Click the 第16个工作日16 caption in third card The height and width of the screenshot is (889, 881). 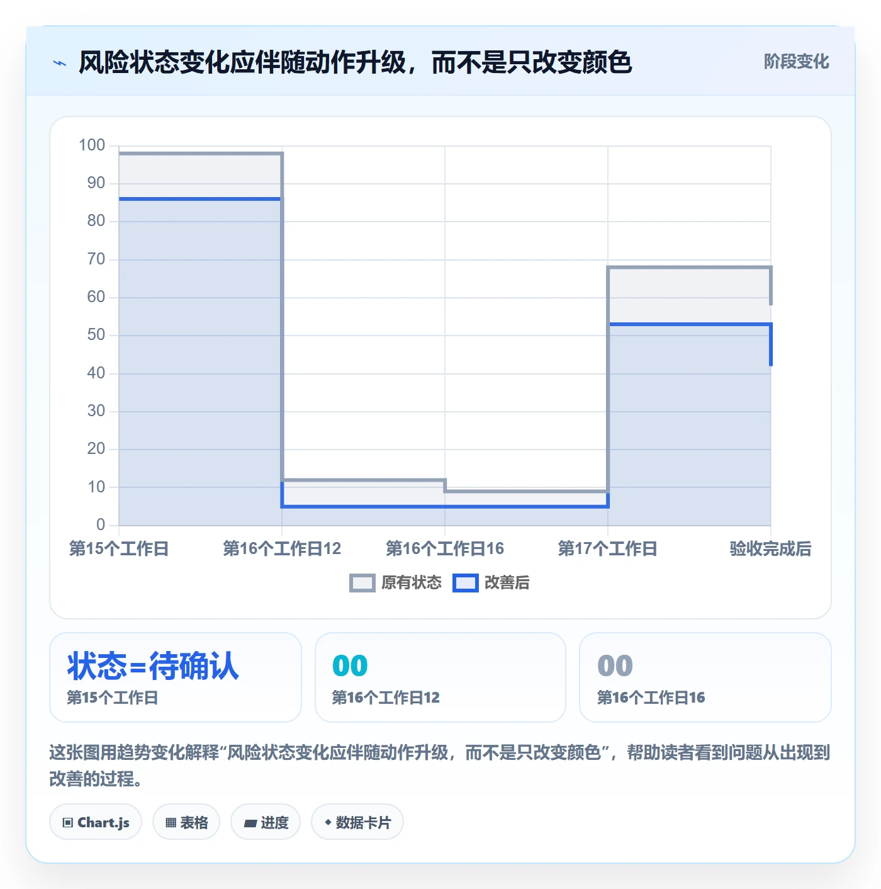tap(651, 698)
